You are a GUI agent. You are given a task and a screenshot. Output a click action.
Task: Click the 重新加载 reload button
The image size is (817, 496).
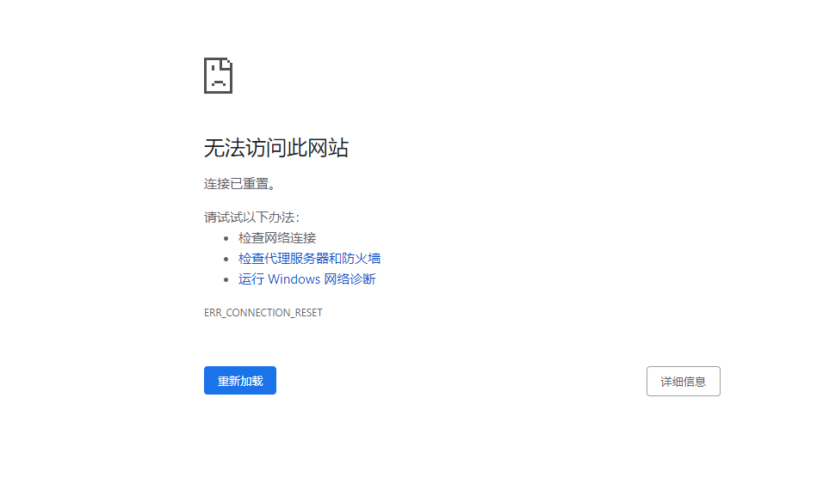tap(239, 381)
